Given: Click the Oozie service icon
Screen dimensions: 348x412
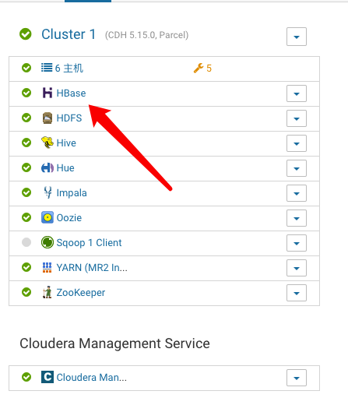Looking at the screenshot, I should (x=47, y=217).
